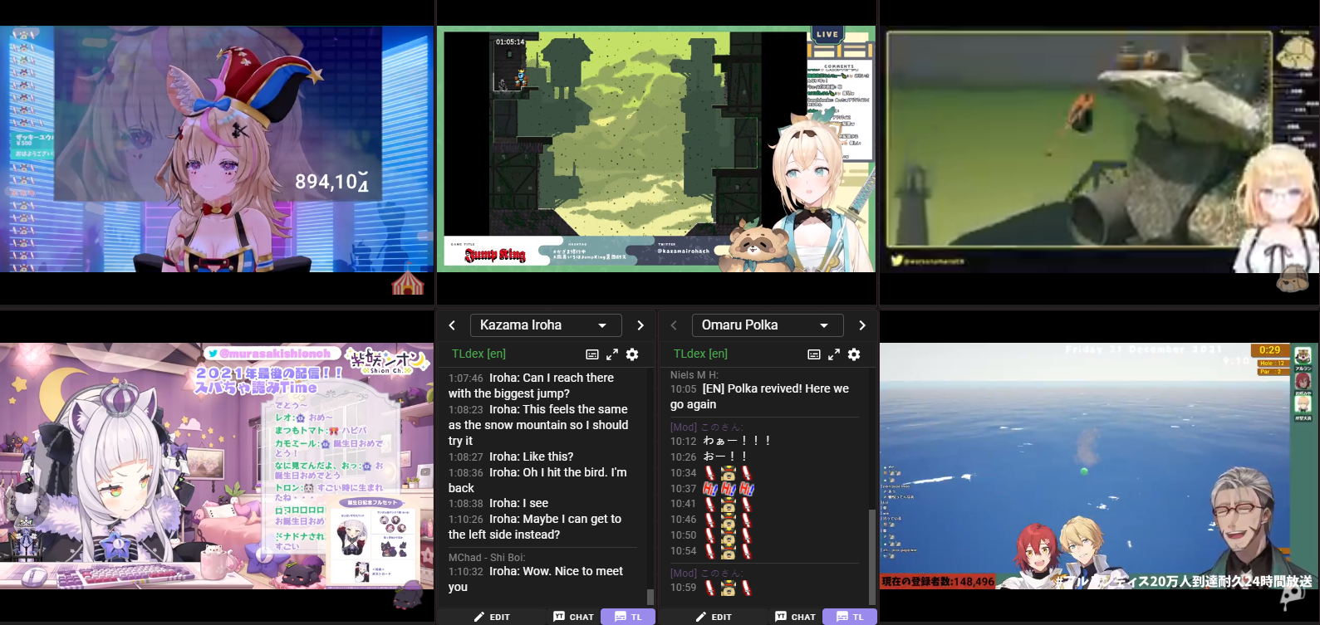
Task: Go to next stream after Omaru Polka
Action: pyautogui.click(x=862, y=325)
